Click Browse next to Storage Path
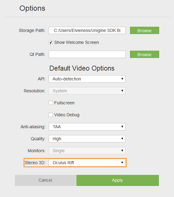174x197 pixels. pyautogui.click(x=144, y=30)
